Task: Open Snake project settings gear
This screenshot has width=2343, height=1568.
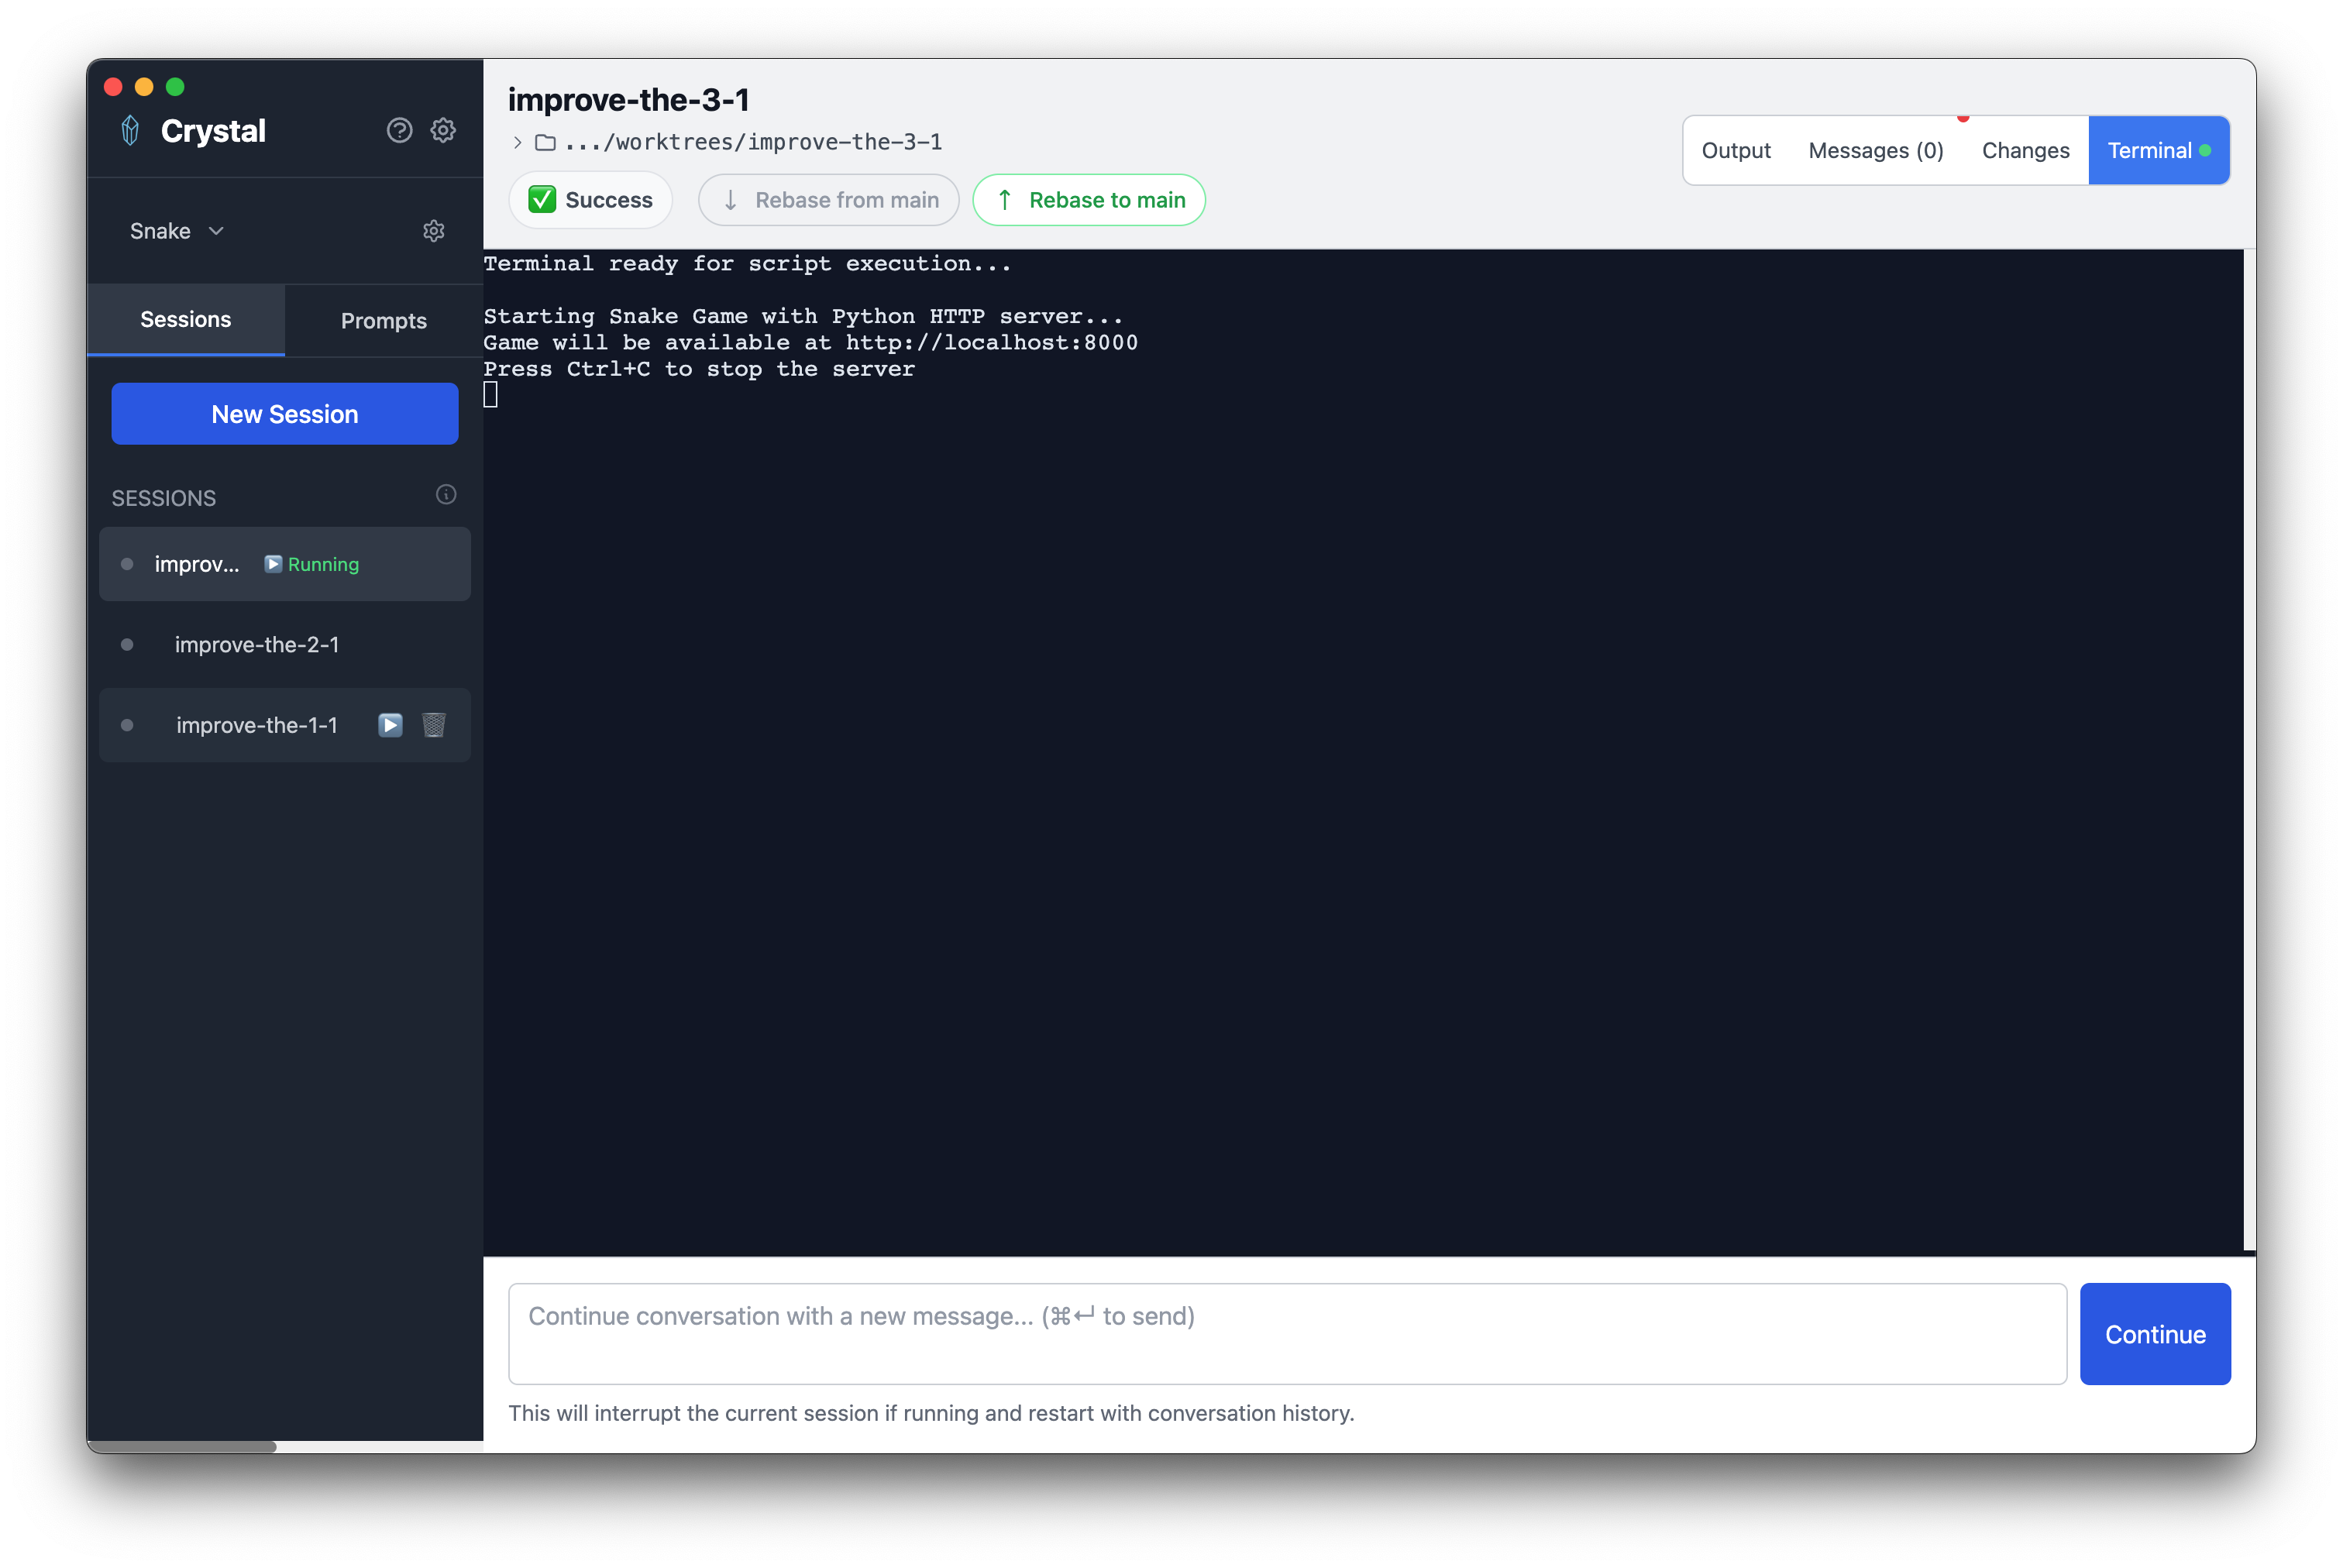Action: tap(433, 231)
